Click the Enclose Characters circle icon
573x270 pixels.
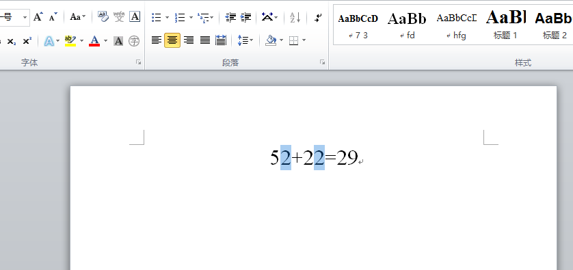[135, 41]
